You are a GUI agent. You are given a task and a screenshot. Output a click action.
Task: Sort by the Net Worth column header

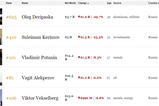(x=70, y=3)
